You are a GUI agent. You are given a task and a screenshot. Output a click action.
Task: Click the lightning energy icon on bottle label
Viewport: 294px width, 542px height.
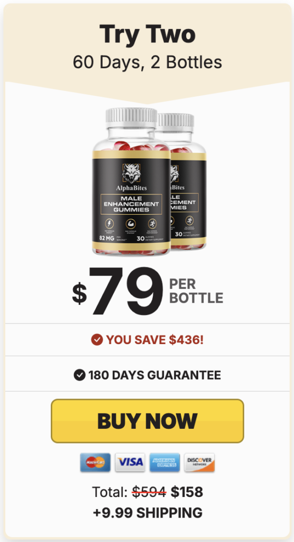point(109,223)
